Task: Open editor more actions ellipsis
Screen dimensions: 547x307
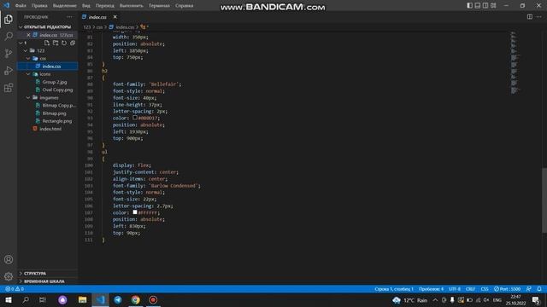Action: [x=539, y=17]
